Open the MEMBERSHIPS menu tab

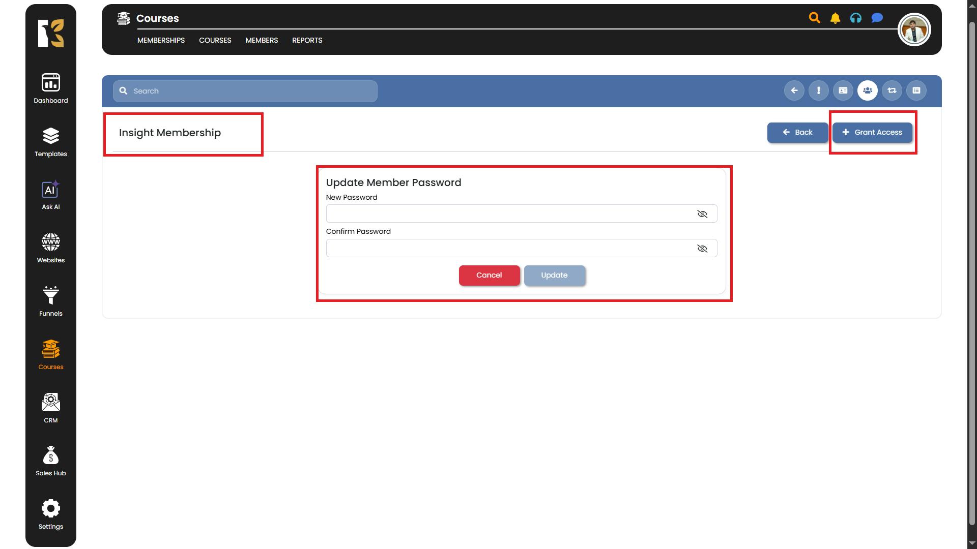pyautogui.click(x=161, y=40)
